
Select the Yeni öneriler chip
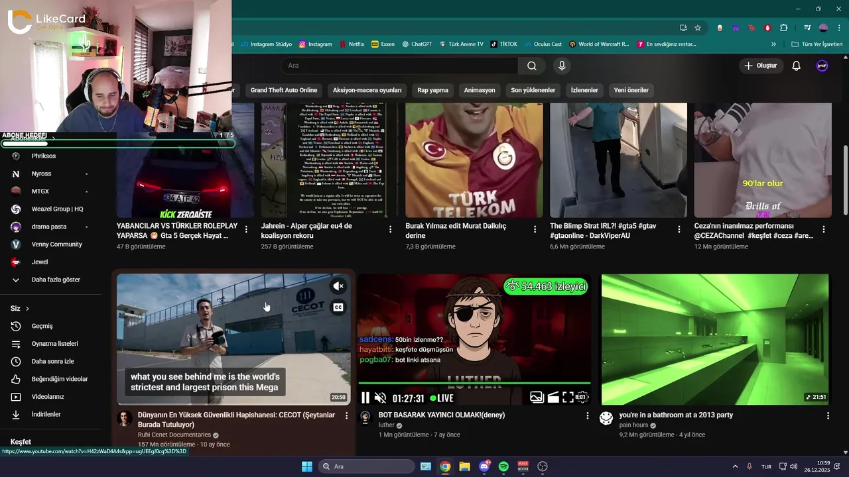pos(631,90)
